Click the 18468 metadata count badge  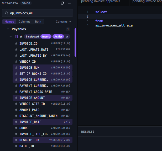(x=26, y=3)
